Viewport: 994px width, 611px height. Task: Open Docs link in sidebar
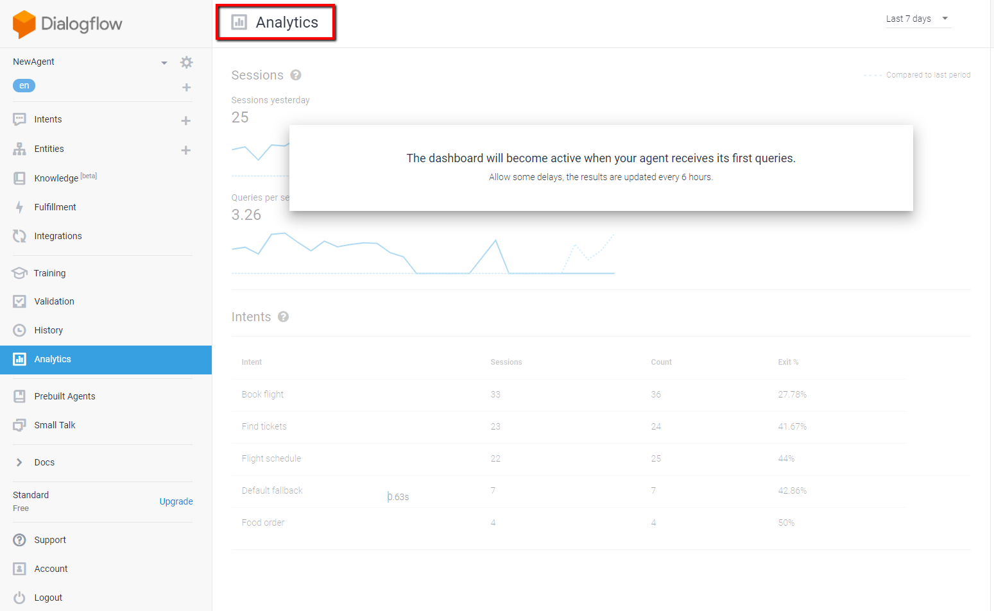(44, 462)
